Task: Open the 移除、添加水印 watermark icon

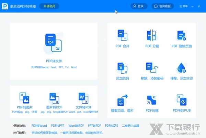Action: pos(181,68)
